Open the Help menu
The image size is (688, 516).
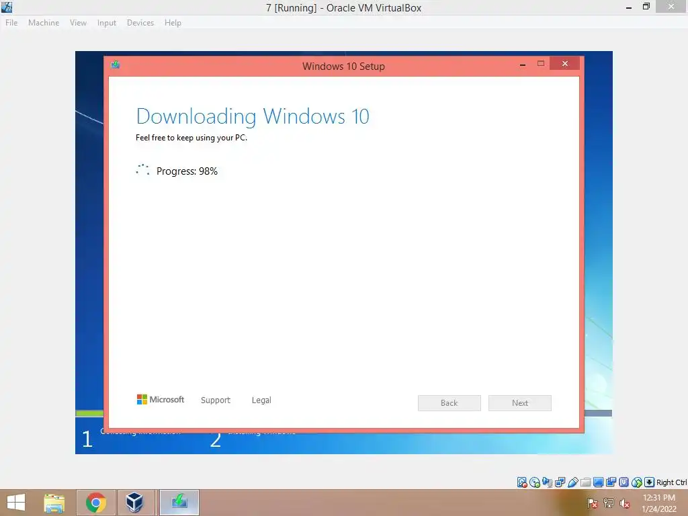point(173,23)
